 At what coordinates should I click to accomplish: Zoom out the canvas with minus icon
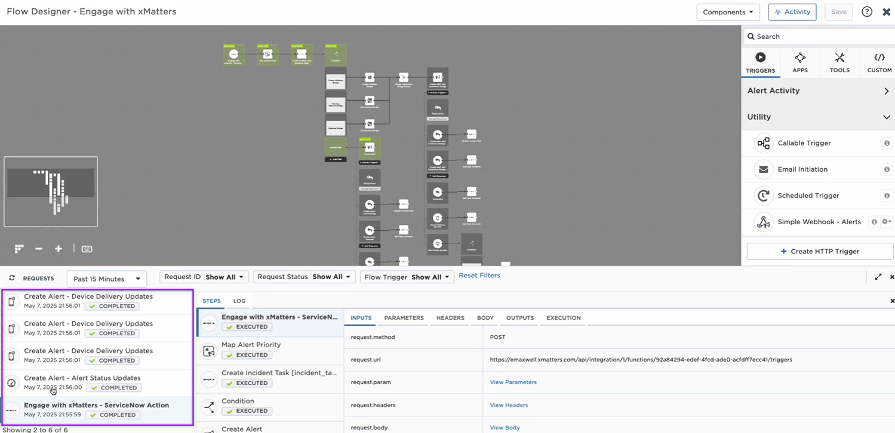click(39, 249)
